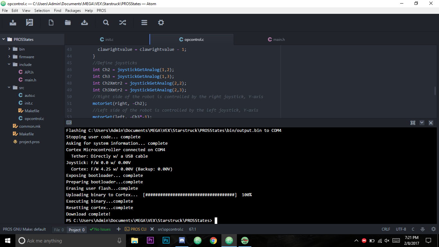Expand the bin folder
Viewport: 439px width, 247px height.
9,49
